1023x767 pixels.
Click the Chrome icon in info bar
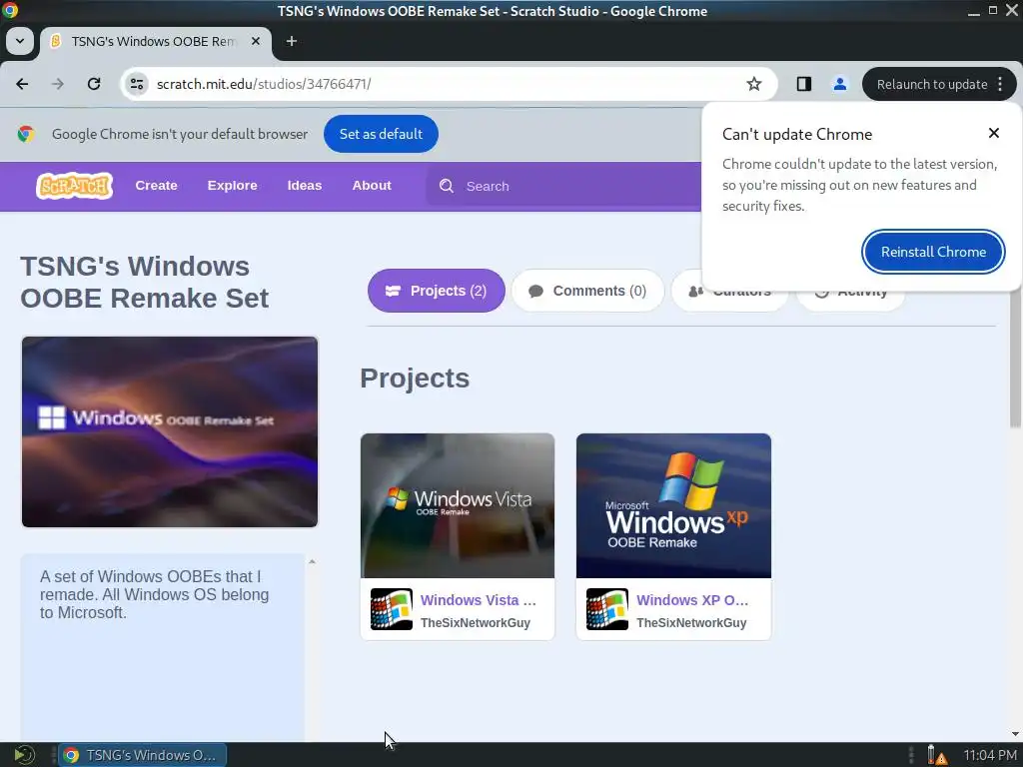click(x=26, y=134)
